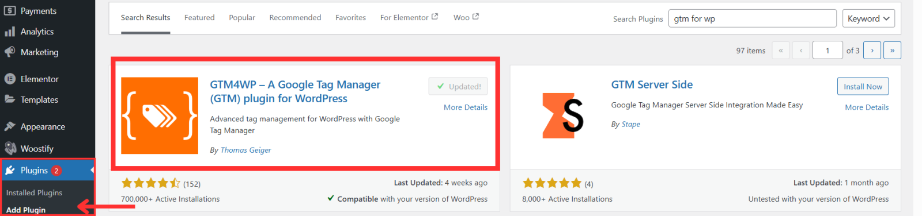Click the Appearance paintbrush icon
This screenshot has width=922, height=216.
click(10, 126)
